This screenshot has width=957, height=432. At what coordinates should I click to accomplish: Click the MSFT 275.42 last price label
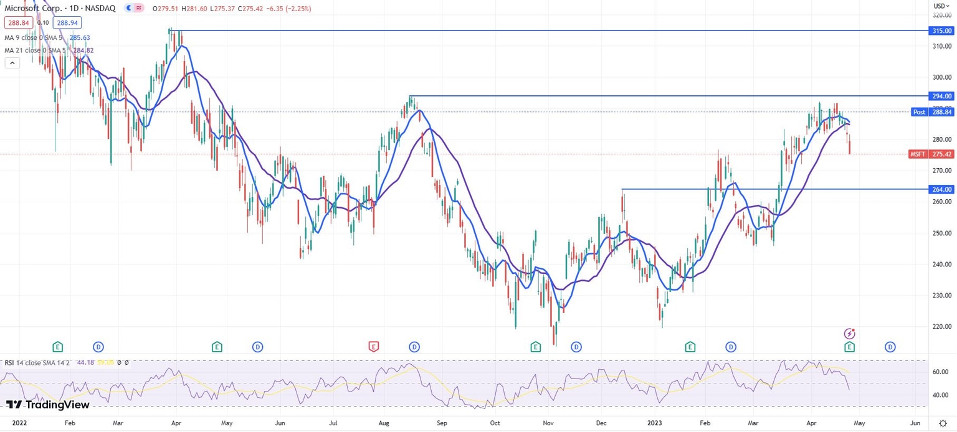pos(932,154)
